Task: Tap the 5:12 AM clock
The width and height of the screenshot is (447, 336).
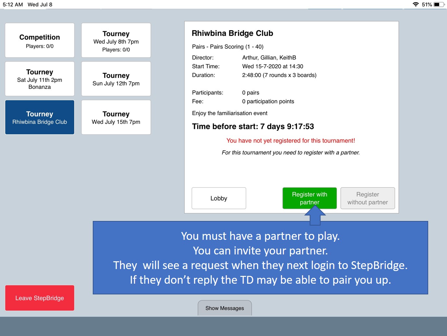Action: (13, 5)
